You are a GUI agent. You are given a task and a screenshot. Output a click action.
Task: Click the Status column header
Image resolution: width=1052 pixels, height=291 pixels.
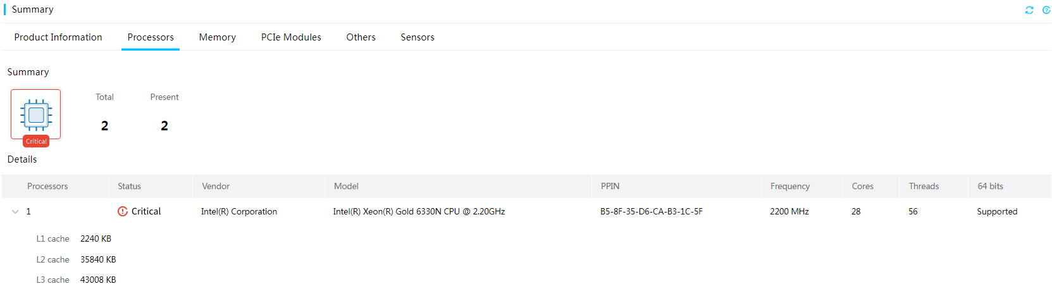[130, 186]
